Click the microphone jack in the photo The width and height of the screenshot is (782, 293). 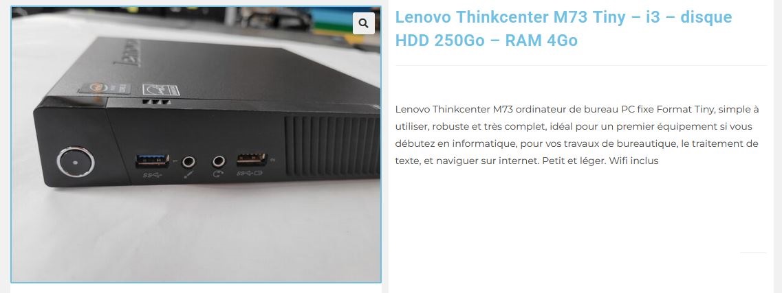click(188, 162)
